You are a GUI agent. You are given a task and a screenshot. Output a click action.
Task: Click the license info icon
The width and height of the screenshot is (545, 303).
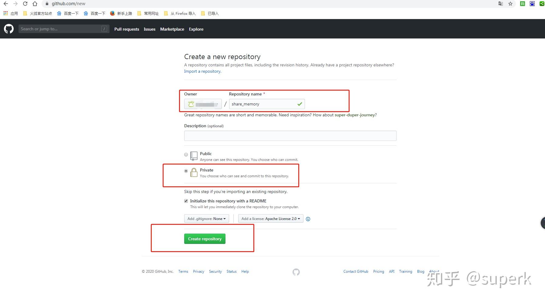click(x=308, y=219)
